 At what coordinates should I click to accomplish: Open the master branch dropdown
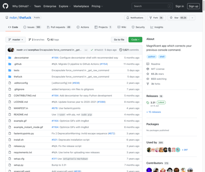[15, 39]
